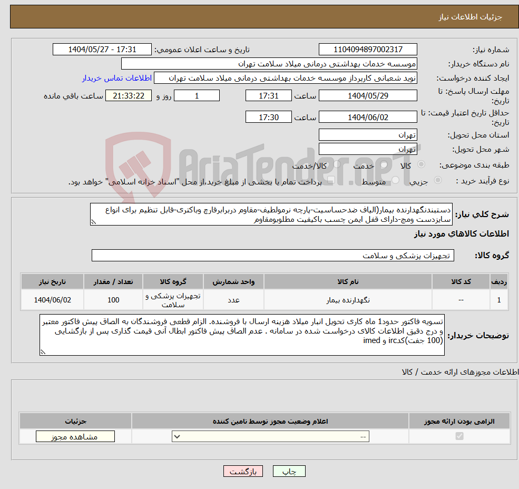Screen dimensions: 519x489
Task: Click the need number field 1104094897002317
Action: point(368,50)
